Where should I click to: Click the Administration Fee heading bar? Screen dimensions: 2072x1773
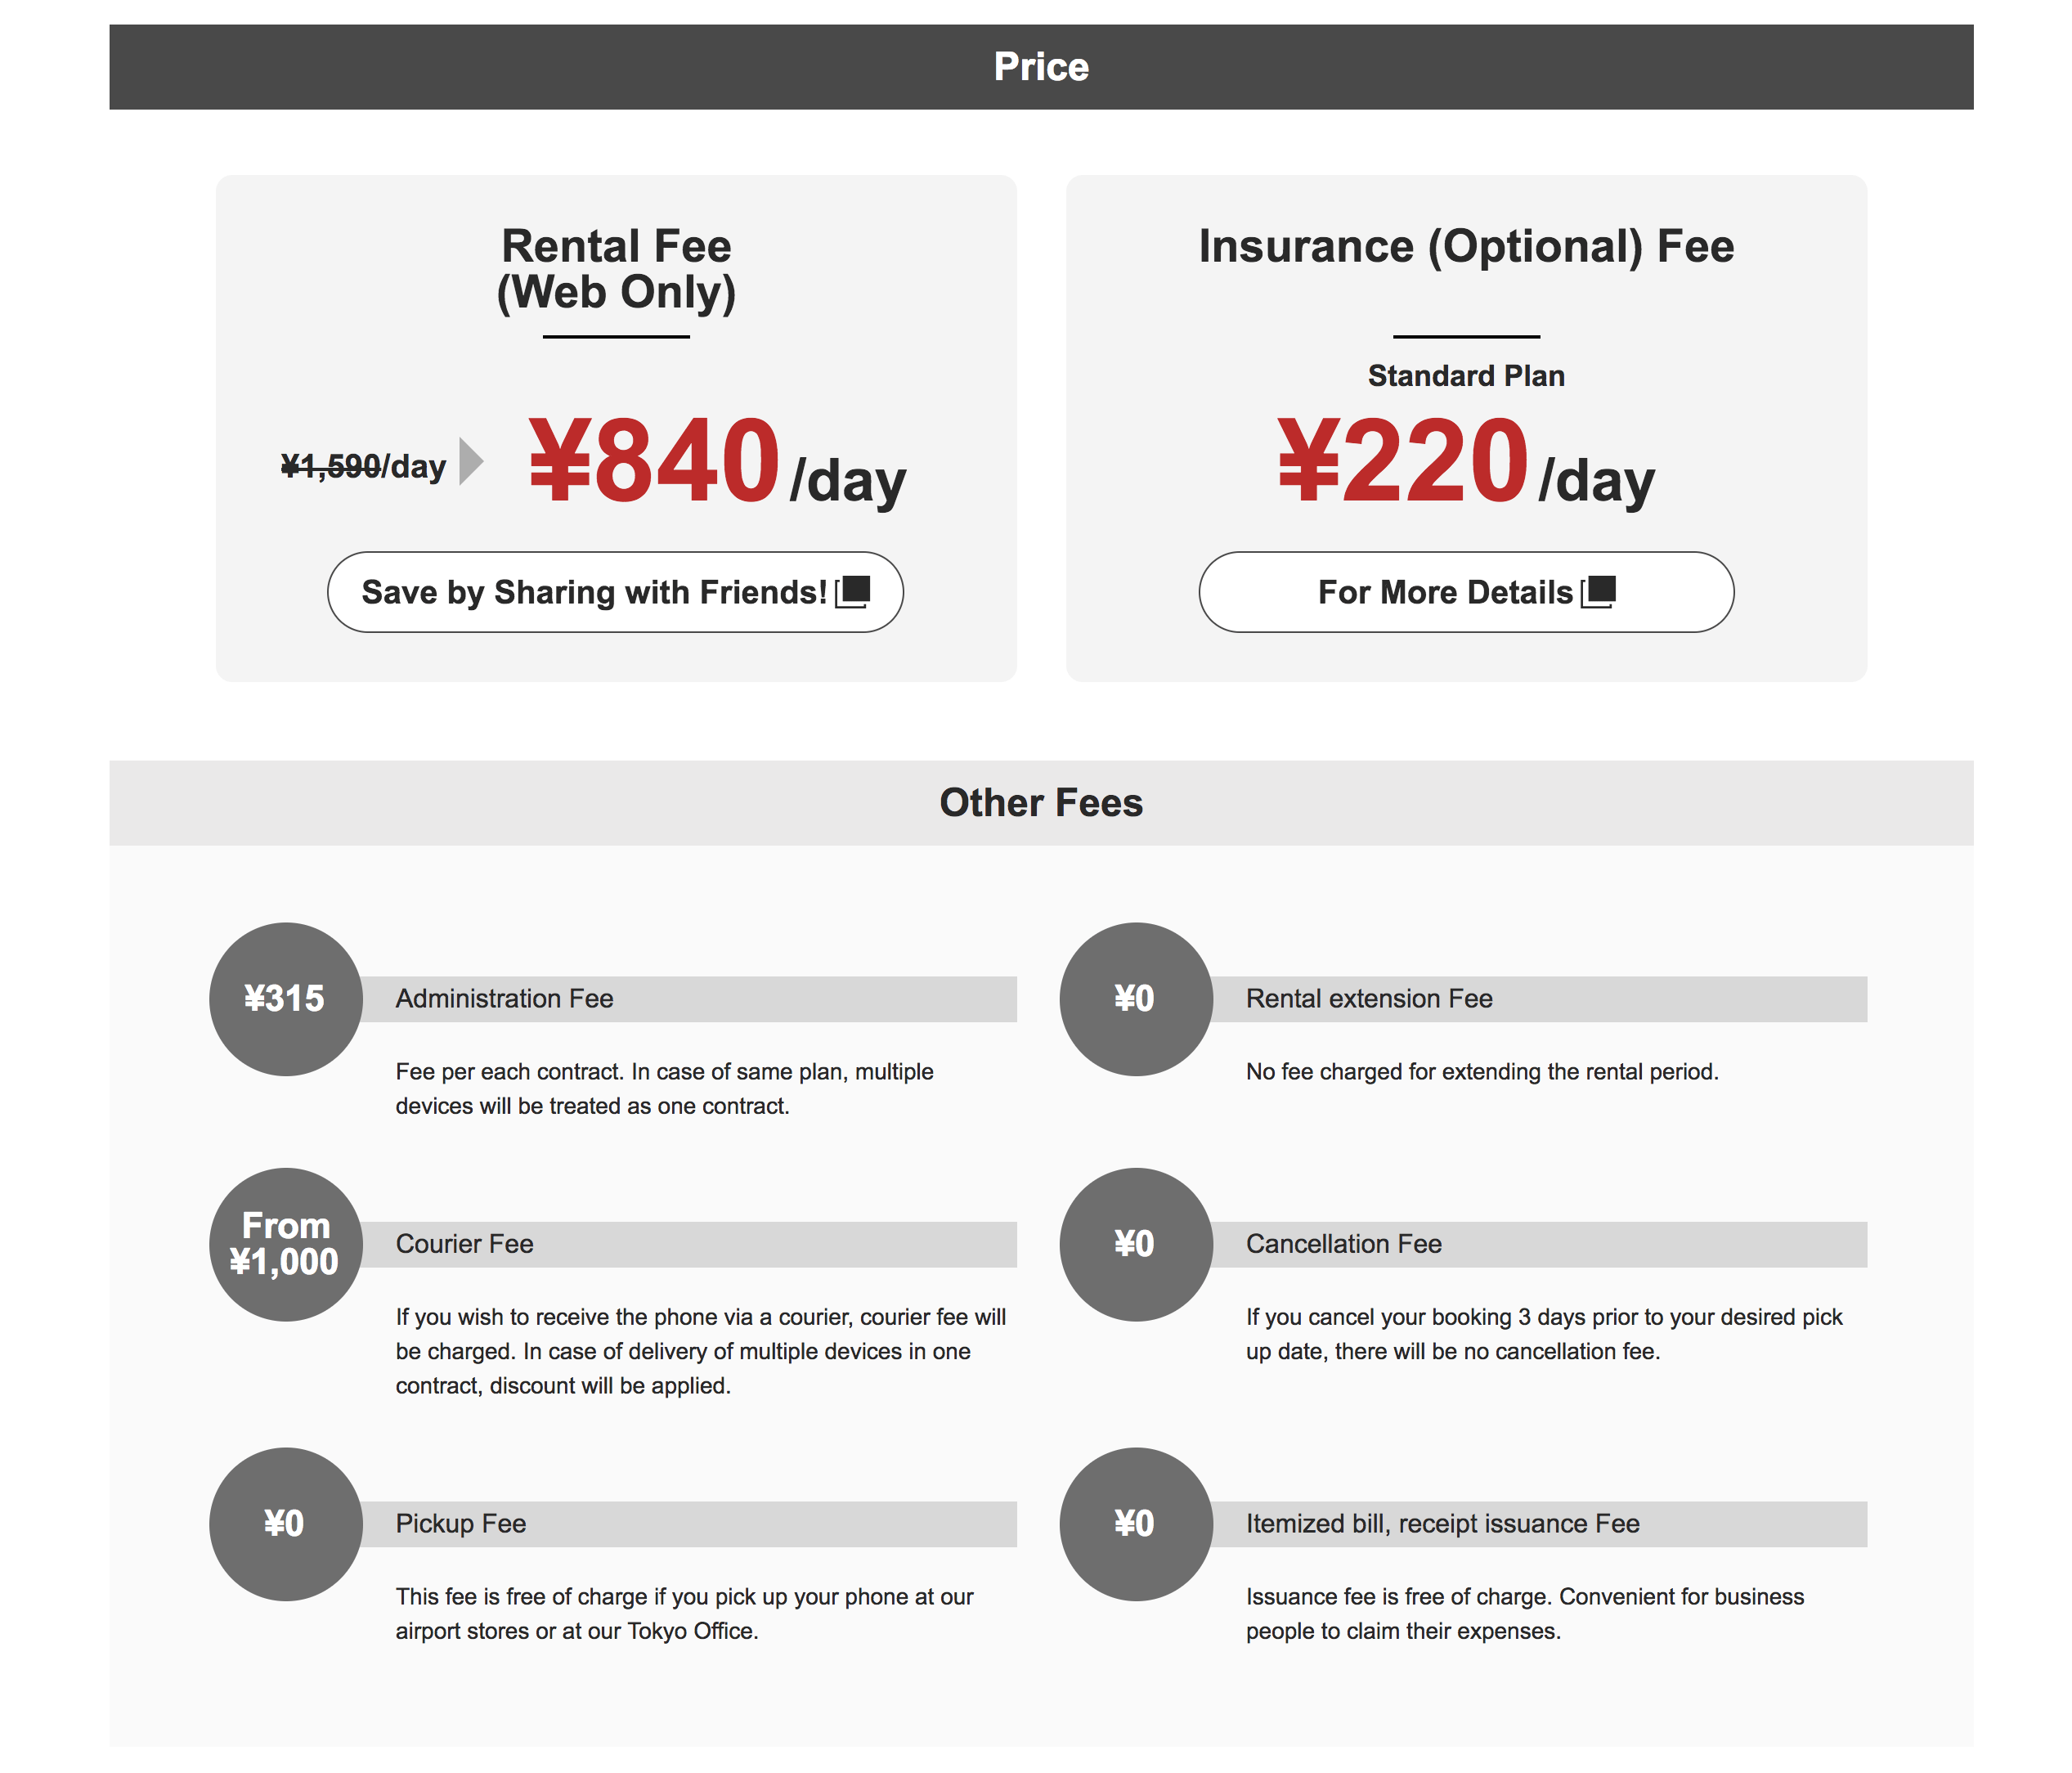coord(688,999)
